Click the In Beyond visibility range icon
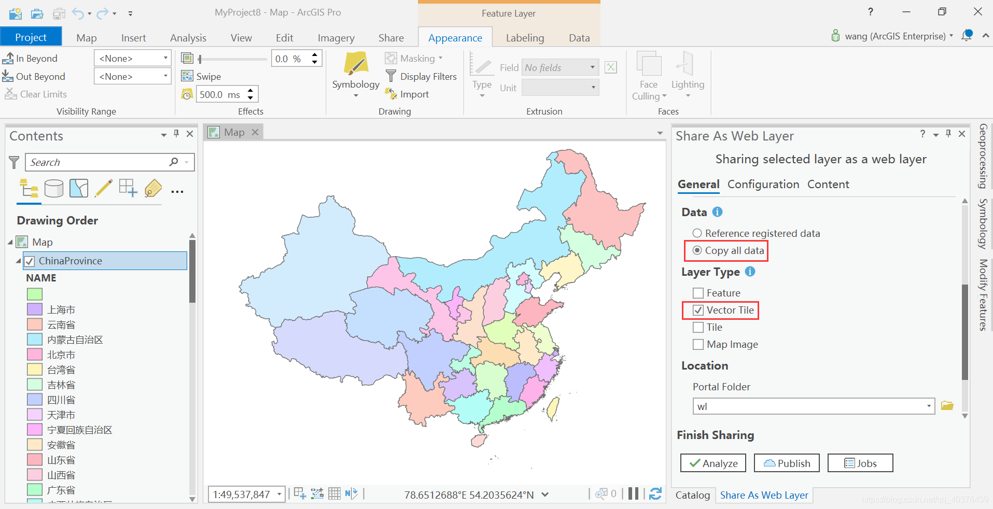The width and height of the screenshot is (993, 509). point(8,58)
